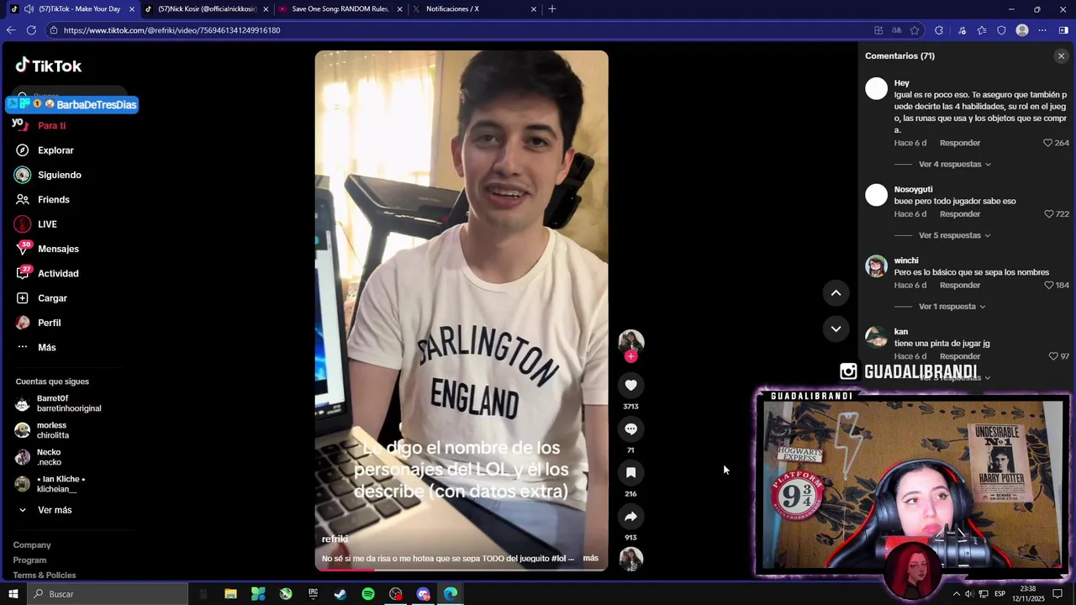The width and height of the screenshot is (1076, 605).
Task: Reply to kan's comment
Action: coord(960,356)
